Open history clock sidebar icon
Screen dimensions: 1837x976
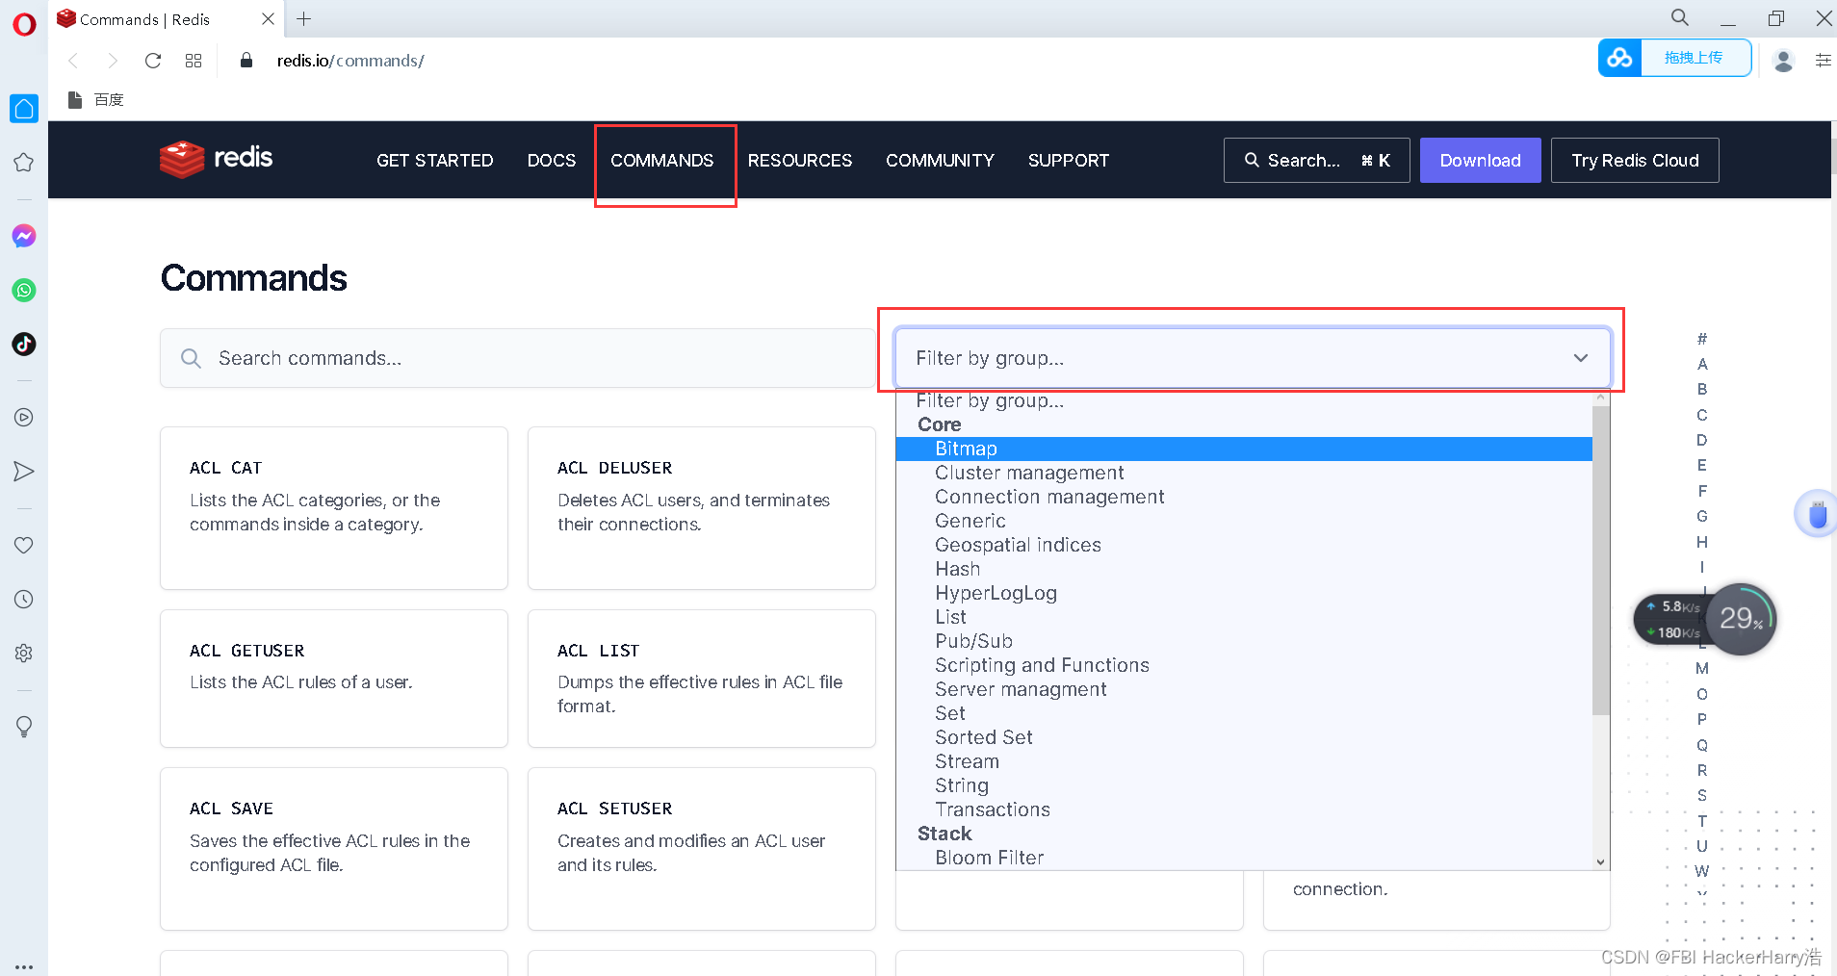coord(24,599)
